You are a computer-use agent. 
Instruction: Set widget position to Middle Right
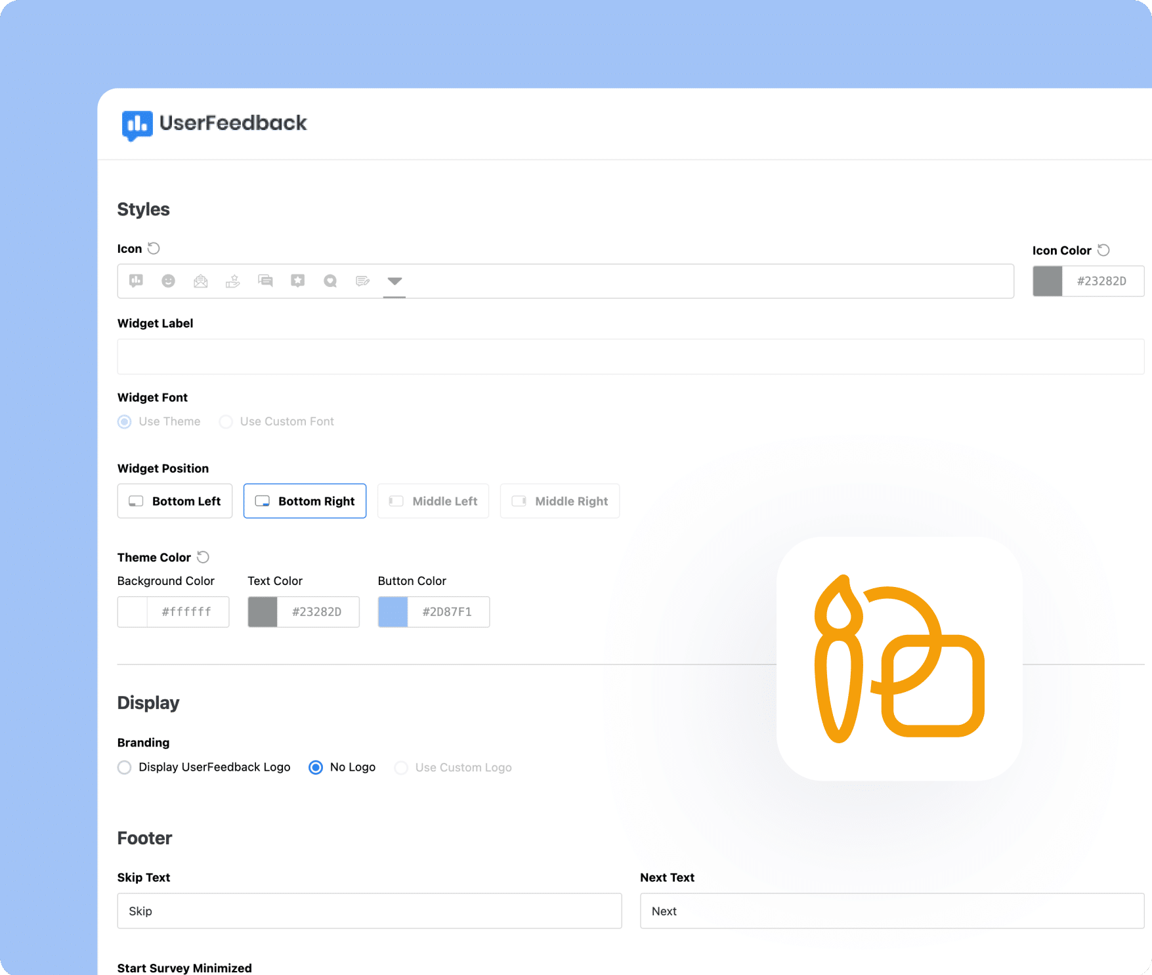pyautogui.click(x=560, y=501)
